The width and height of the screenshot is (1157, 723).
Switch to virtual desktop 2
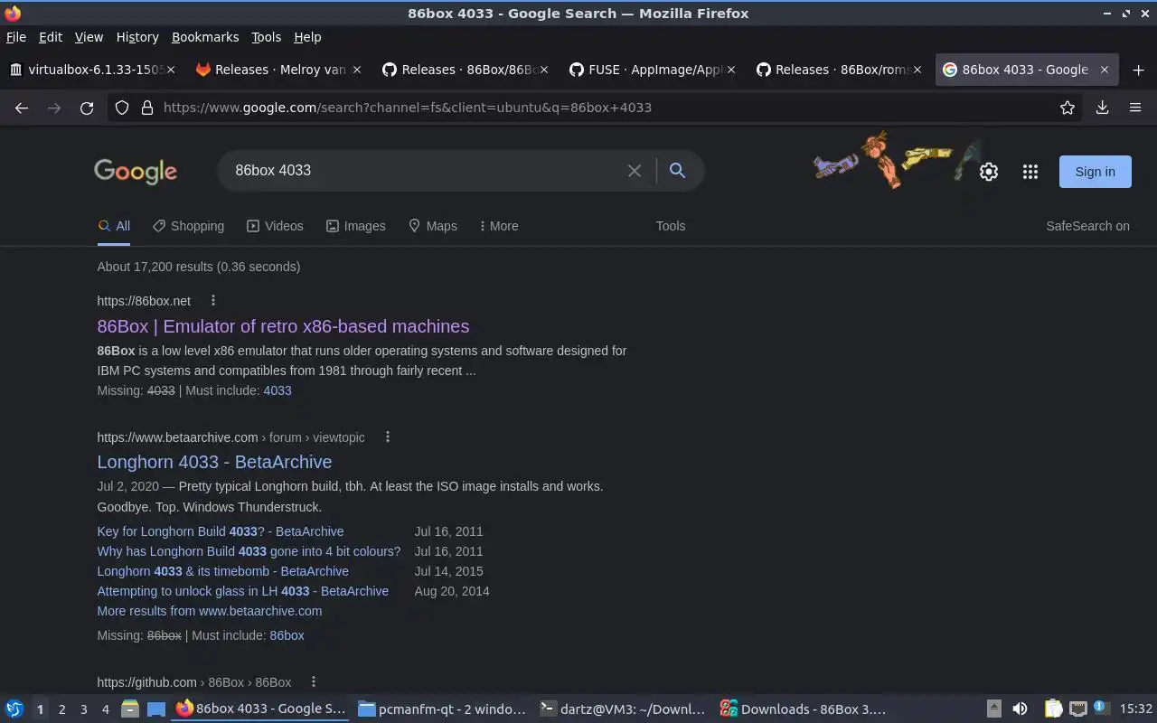pyautogui.click(x=61, y=709)
